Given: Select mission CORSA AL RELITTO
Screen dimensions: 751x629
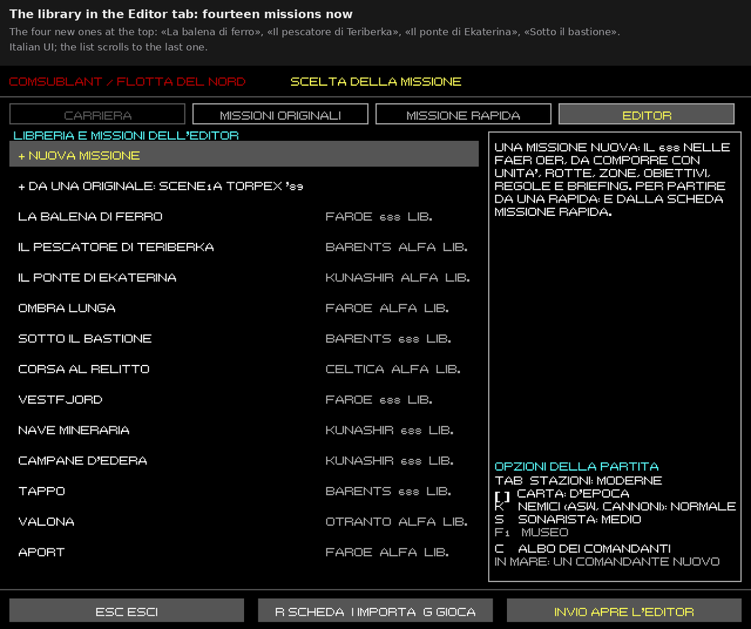Looking at the screenshot, I should tap(244, 369).
